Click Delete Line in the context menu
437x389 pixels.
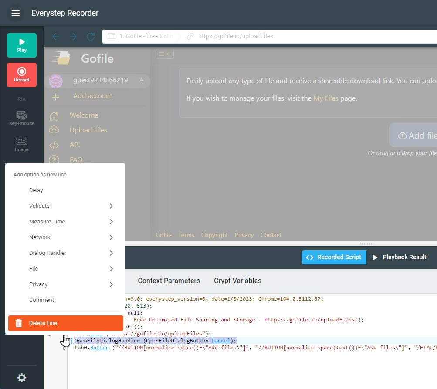pyautogui.click(x=66, y=323)
